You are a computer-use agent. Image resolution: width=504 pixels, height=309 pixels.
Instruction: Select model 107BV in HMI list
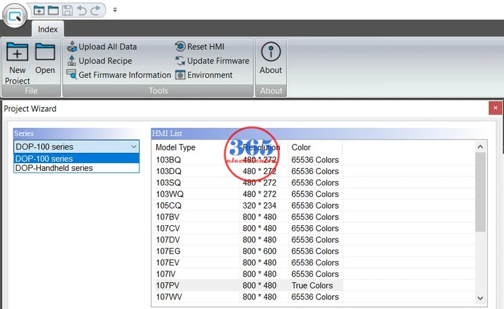point(168,217)
